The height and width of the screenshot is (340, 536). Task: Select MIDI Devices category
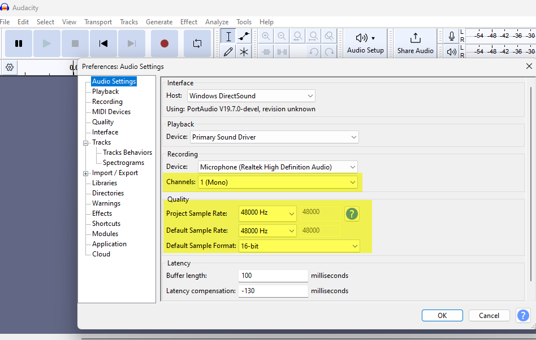[111, 112]
